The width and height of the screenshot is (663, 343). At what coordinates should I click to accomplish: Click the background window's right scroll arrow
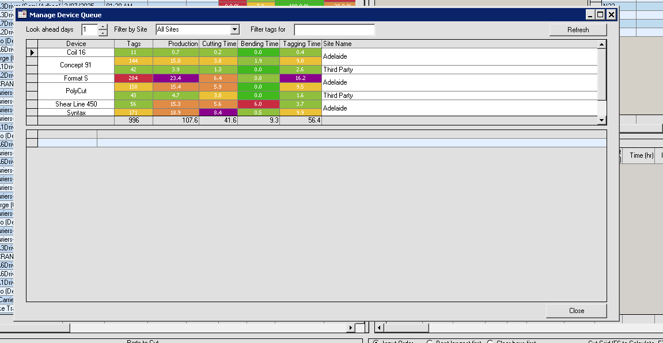pos(351,327)
